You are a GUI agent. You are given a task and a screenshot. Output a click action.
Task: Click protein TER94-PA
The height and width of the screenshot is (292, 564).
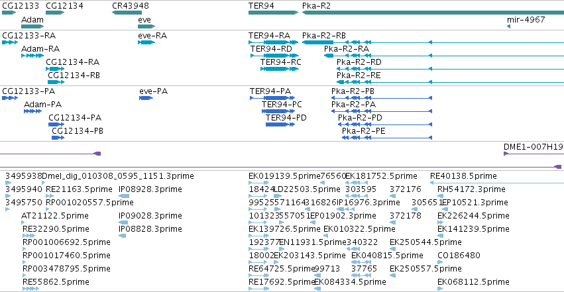[270, 91]
